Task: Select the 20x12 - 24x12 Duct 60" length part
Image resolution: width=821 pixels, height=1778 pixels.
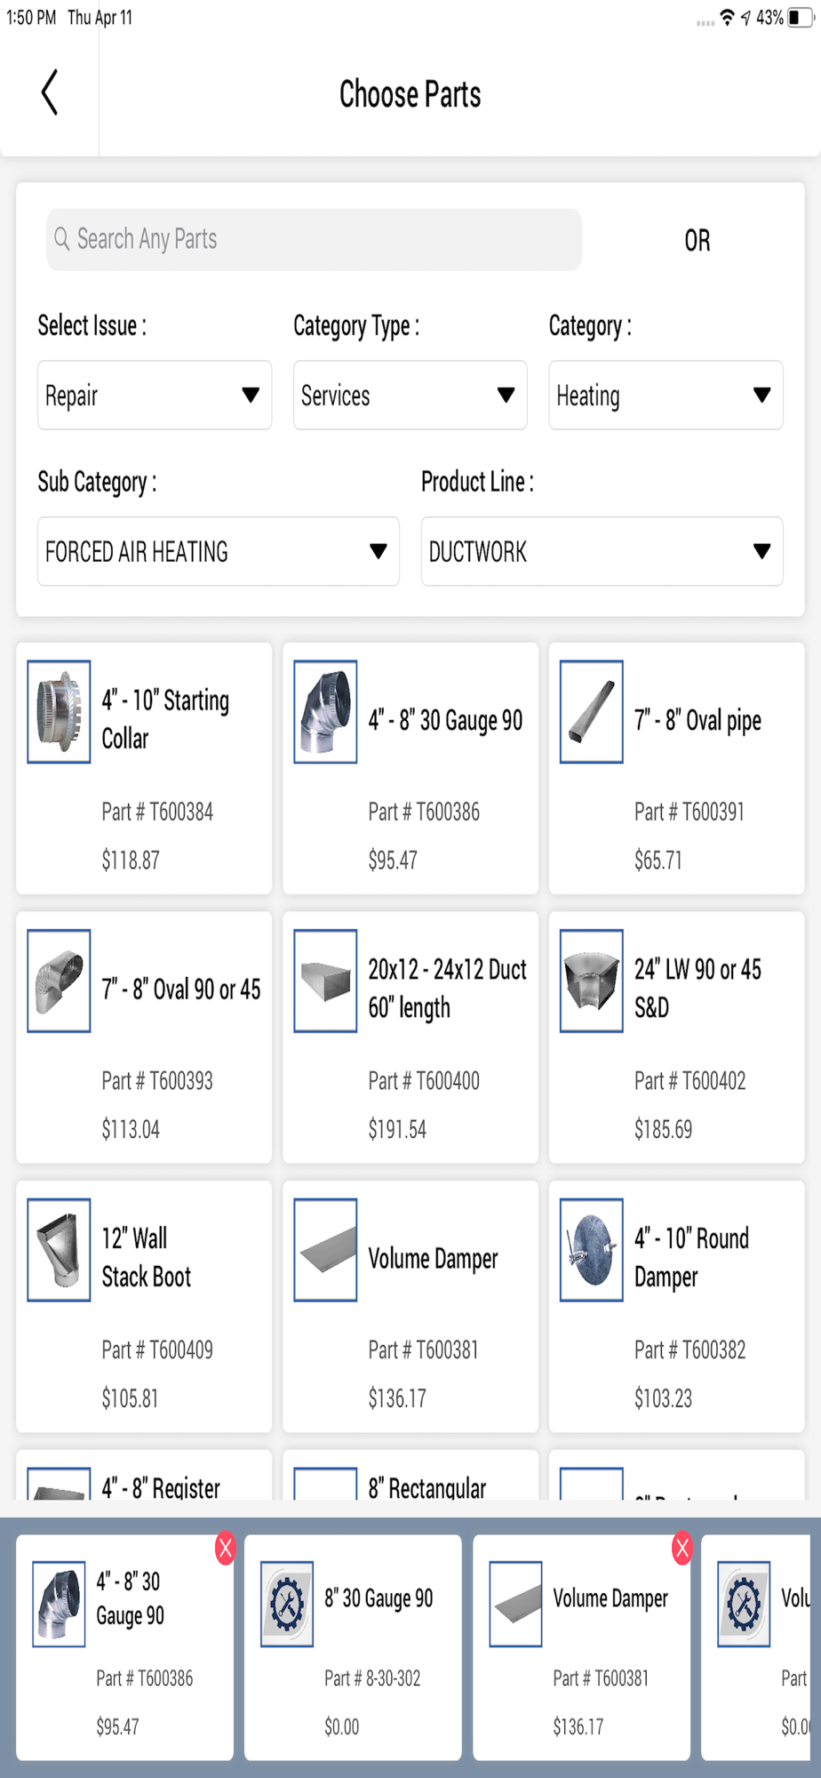Action: tap(410, 1037)
